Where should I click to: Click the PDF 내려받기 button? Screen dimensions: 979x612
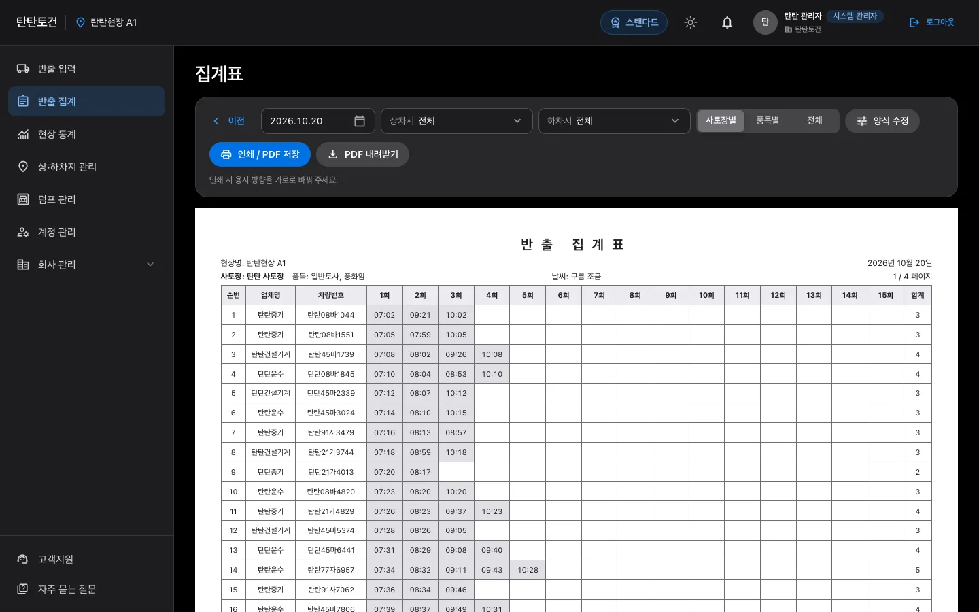point(362,154)
